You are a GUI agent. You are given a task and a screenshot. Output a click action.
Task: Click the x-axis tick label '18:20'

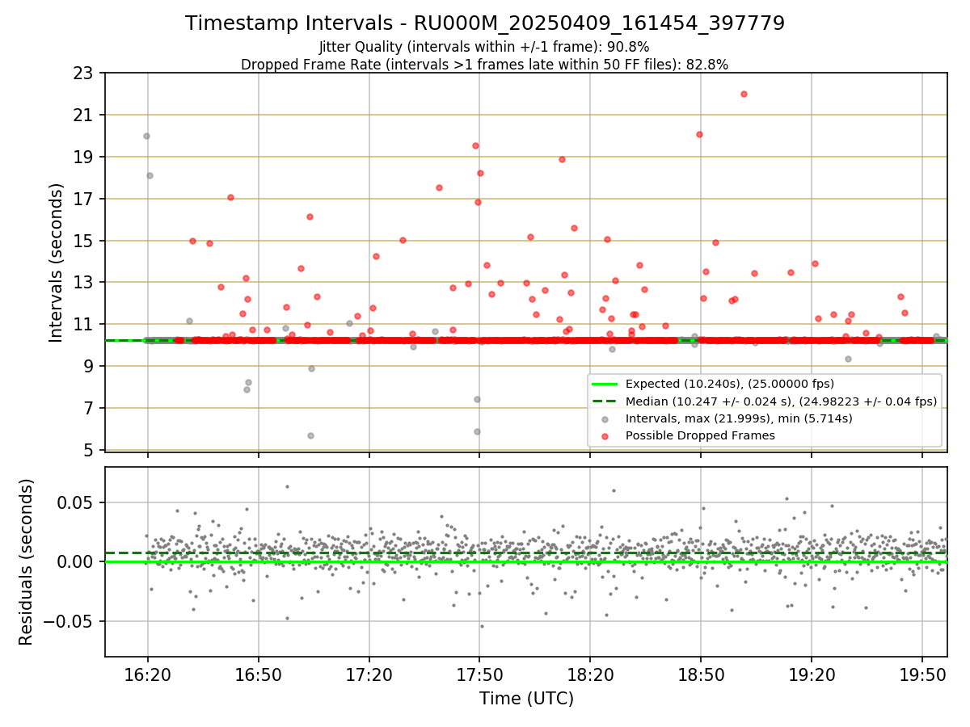[590, 674]
